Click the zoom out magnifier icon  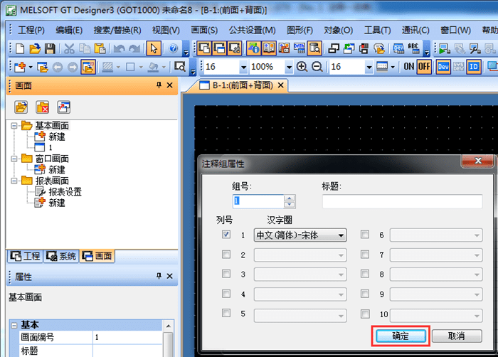(x=317, y=66)
